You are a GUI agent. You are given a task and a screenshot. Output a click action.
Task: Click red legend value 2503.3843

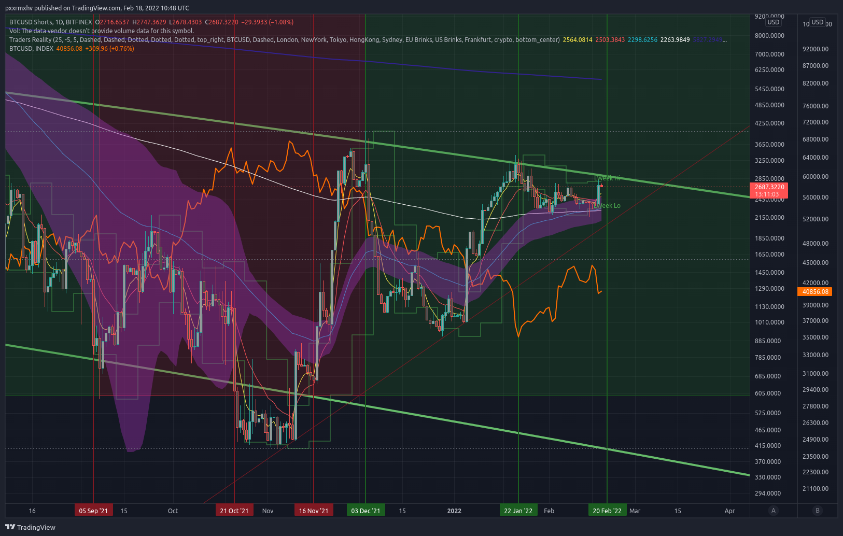pos(610,40)
